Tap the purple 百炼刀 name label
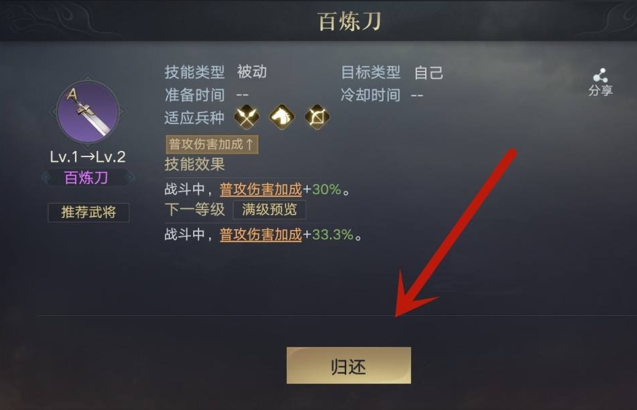Image resolution: width=637 pixels, height=410 pixels. (86, 177)
